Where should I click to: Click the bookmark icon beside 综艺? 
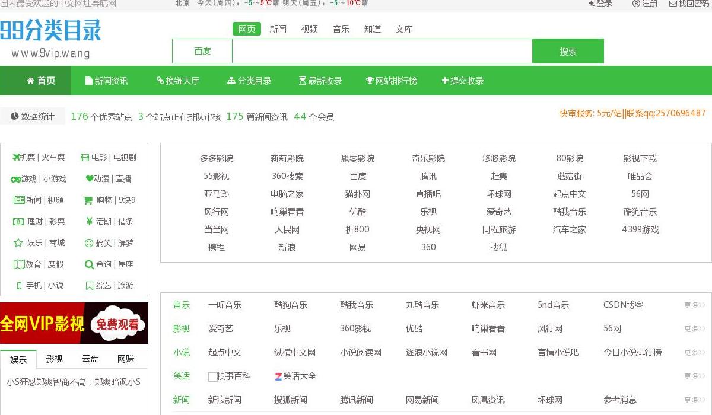(x=90, y=286)
